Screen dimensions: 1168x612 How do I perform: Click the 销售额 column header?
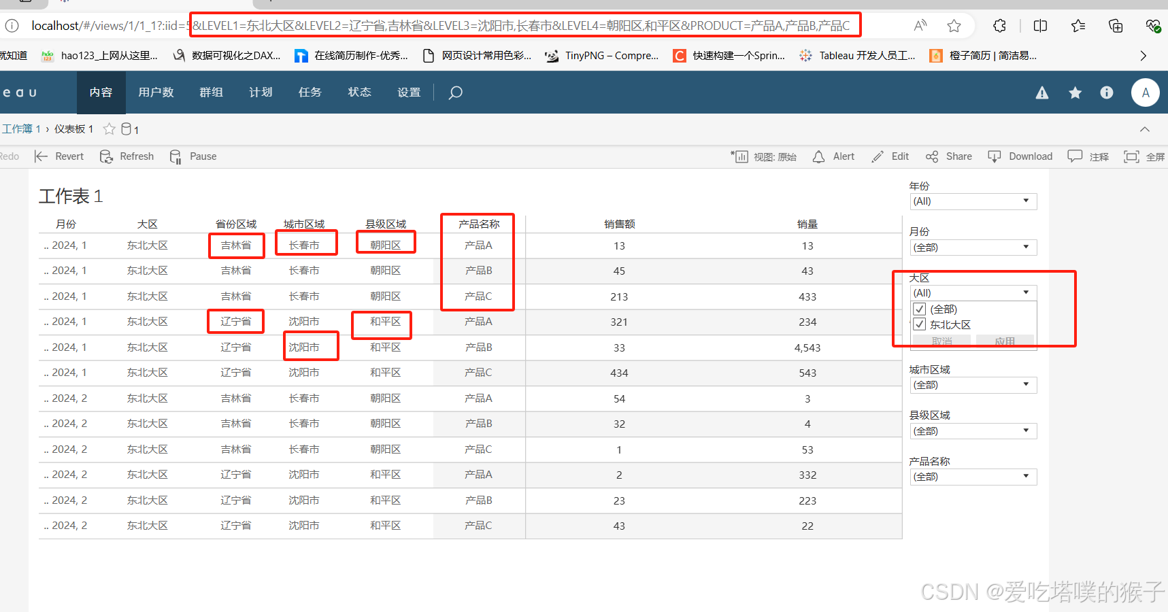(x=619, y=224)
